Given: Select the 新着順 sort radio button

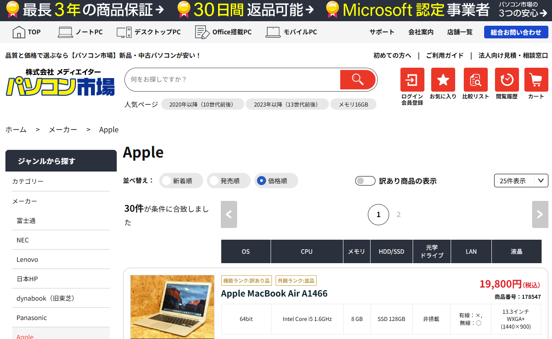Looking at the screenshot, I should (167, 181).
